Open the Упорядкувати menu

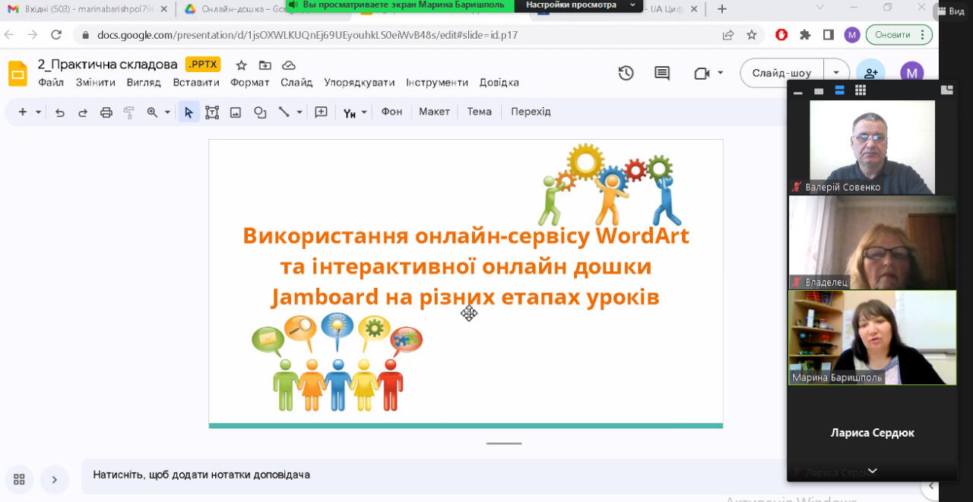(360, 83)
